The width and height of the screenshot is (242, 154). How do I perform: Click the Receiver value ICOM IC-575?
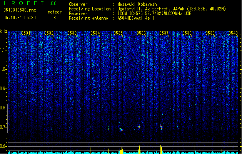(x=130, y=13)
